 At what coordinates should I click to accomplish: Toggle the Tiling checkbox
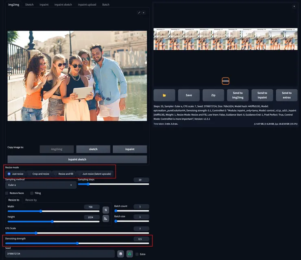point(32,193)
